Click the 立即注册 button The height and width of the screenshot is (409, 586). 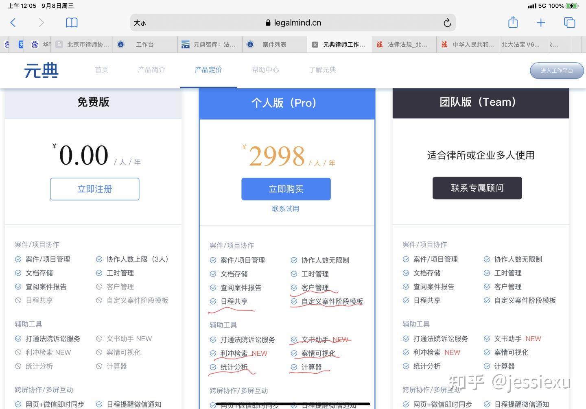click(x=95, y=189)
